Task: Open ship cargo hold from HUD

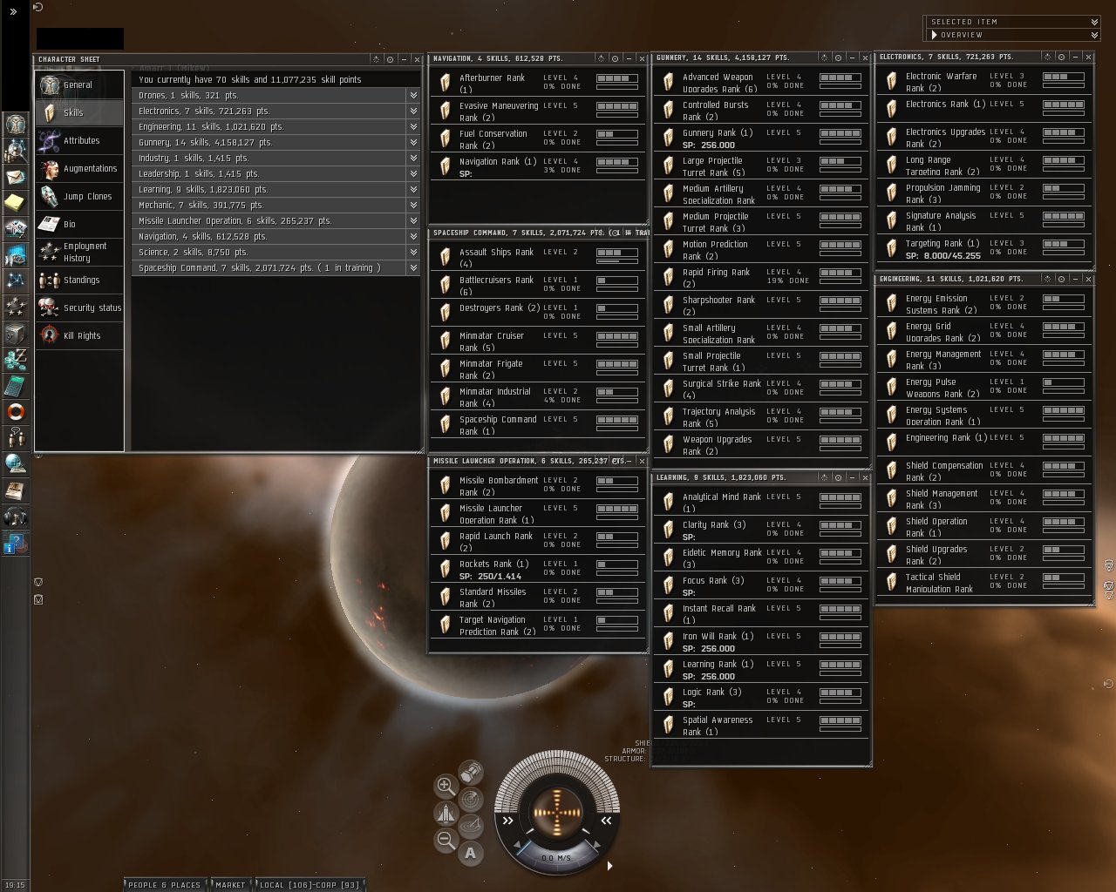Action: coord(471,772)
